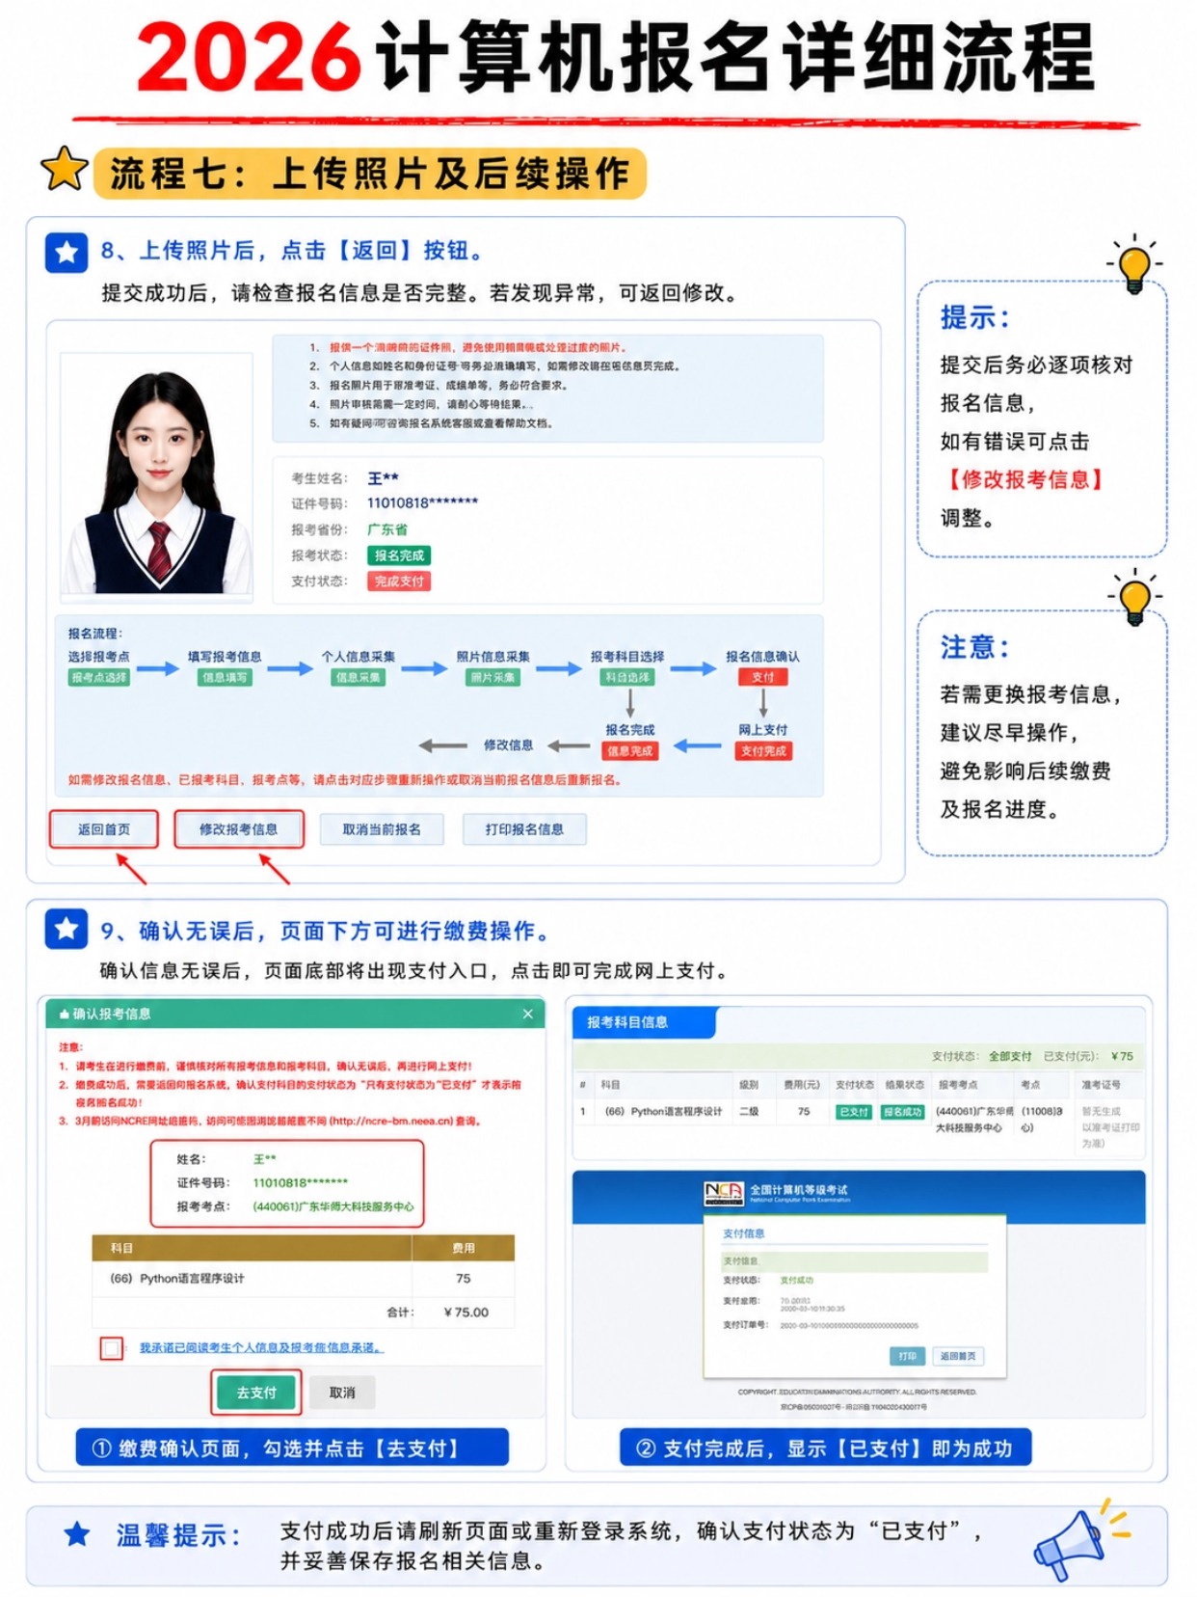
Task: Click the green 去支付 button
Action: 256,1392
